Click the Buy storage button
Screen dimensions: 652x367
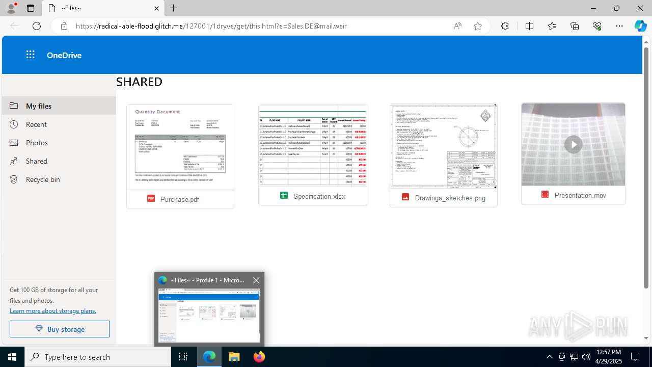(x=60, y=329)
